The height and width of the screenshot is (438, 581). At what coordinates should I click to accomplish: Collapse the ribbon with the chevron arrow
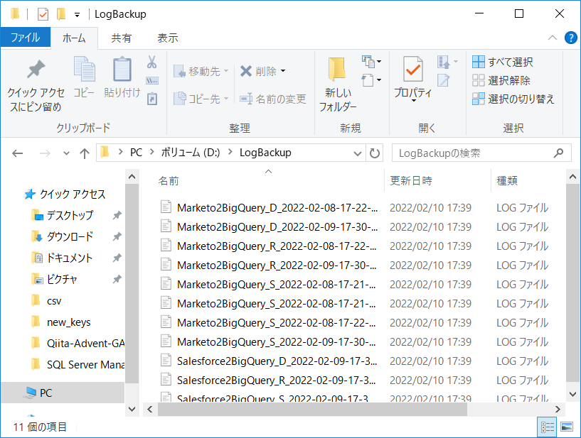tap(553, 38)
